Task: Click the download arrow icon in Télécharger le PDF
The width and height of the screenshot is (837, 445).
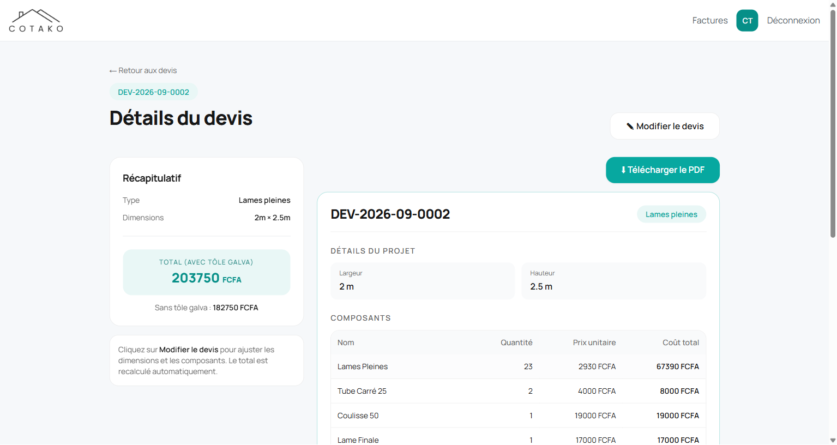Action: coord(623,170)
